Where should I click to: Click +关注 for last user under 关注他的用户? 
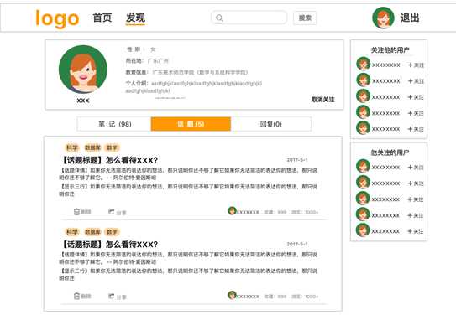pos(416,129)
